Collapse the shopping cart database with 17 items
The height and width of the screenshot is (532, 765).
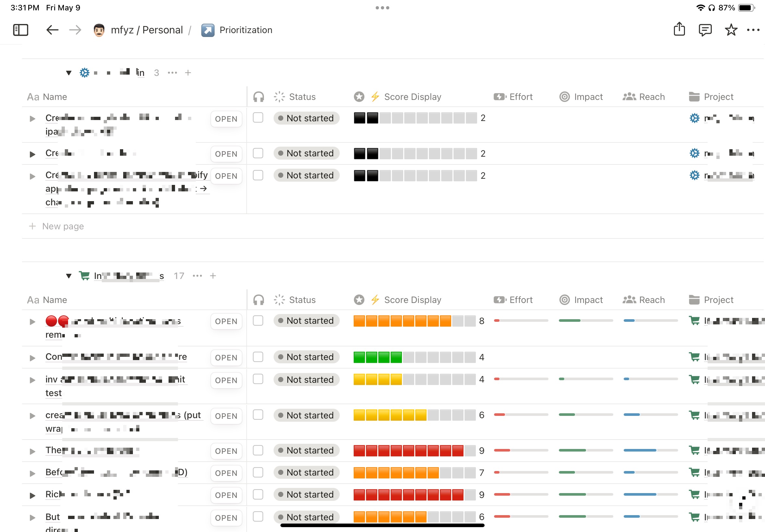69,276
